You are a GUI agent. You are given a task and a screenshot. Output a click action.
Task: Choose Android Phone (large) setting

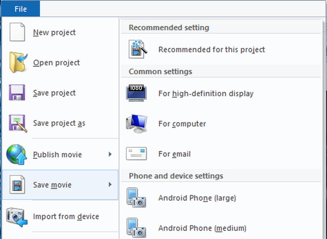pos(221,198)
